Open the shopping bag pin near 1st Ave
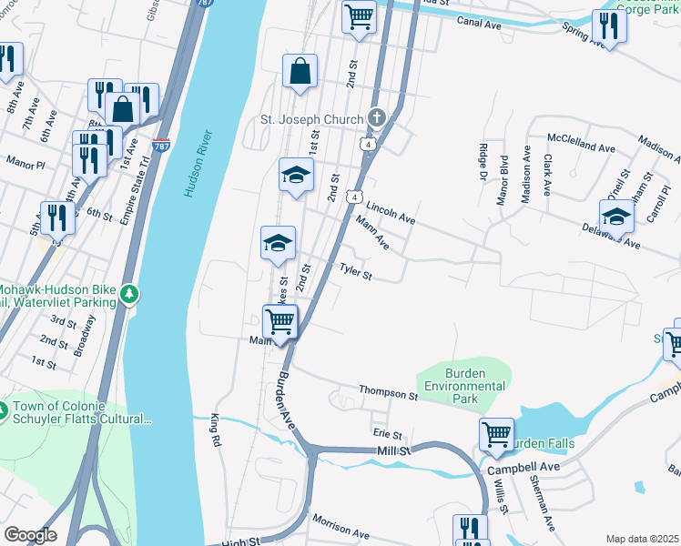Viewport: 681px width, 546px height. tap(123, 112)
